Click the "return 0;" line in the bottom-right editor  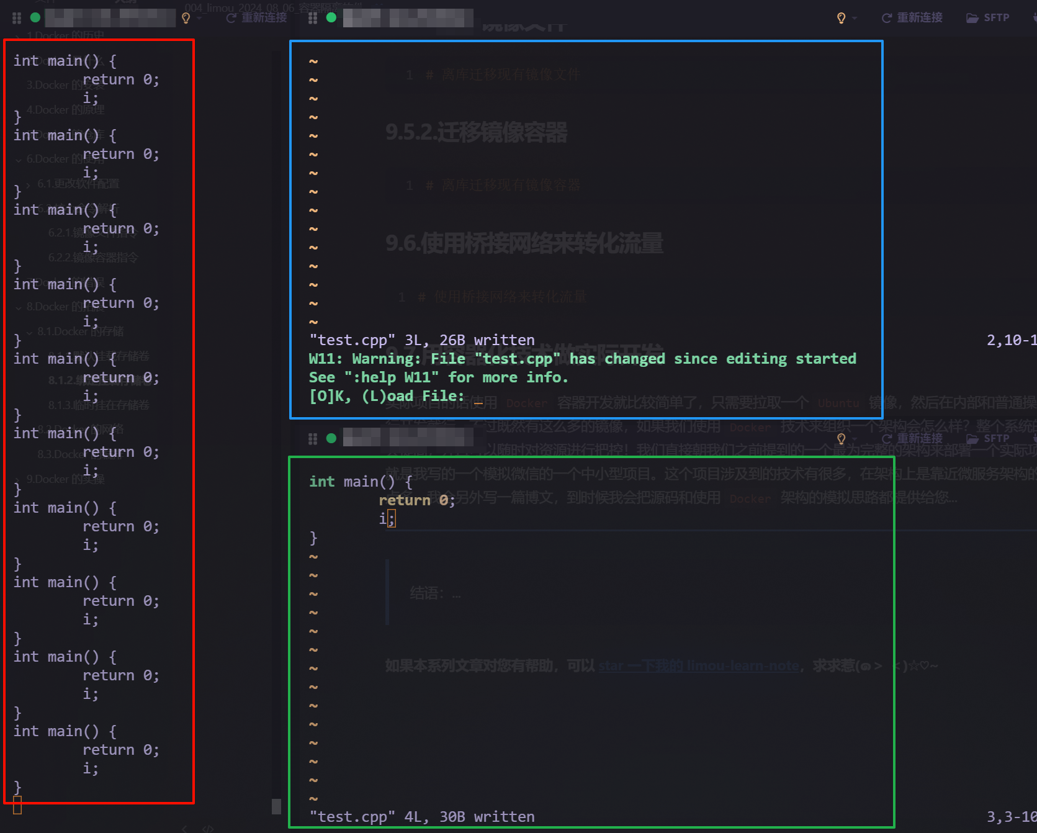[417, 500]
